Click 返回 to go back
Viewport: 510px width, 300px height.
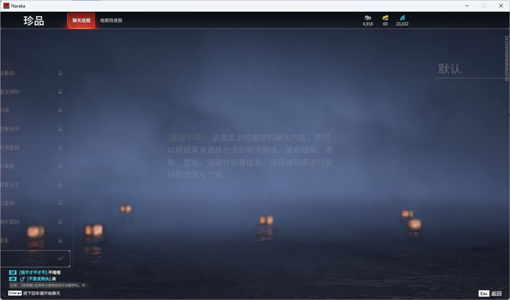496,293
